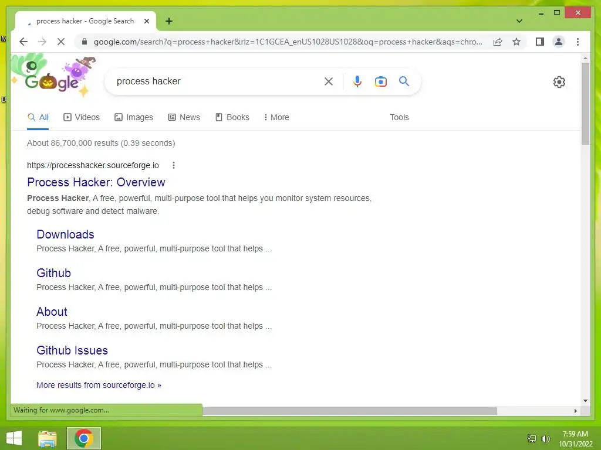Screen dimensions: 601x450
Task: Open Chrome's three-dot menu
Action: (578, 42)
